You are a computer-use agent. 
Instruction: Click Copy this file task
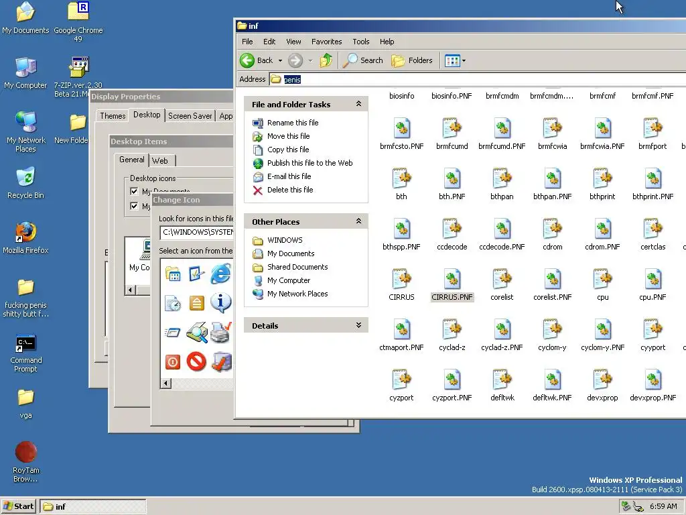click(288, 150)
